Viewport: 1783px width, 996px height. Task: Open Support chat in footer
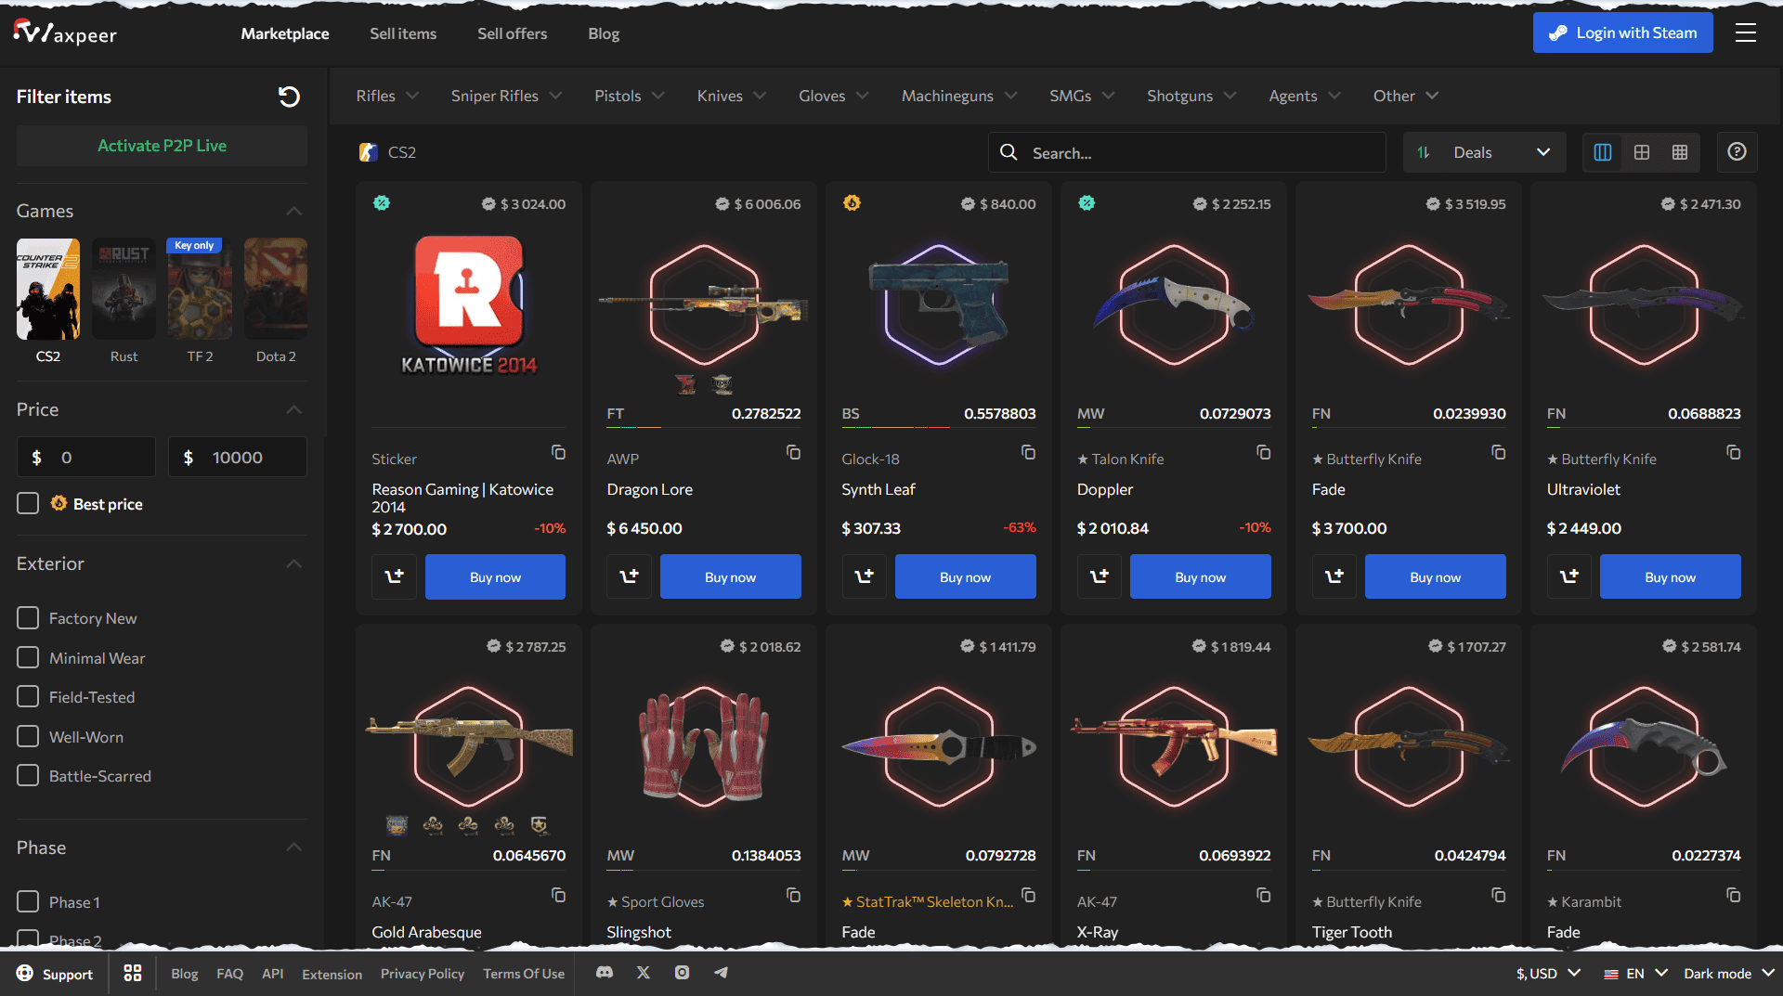point(55,974)
